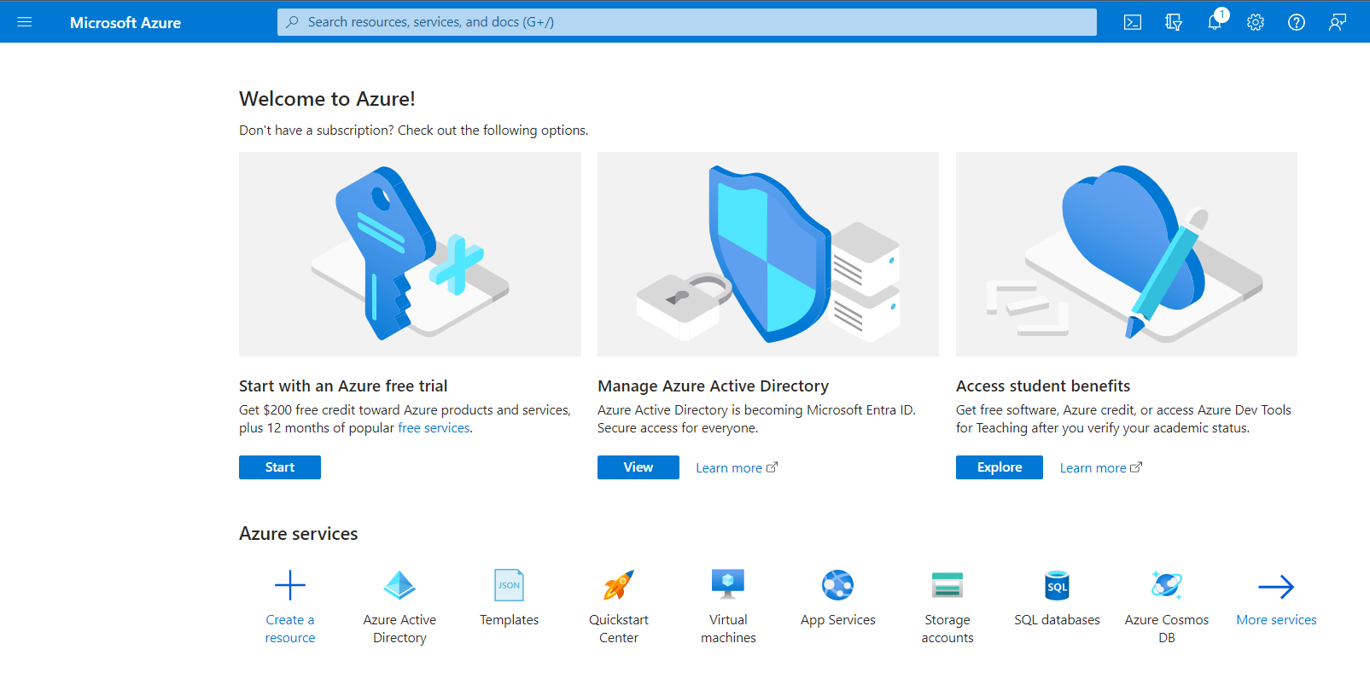Click the More services arrow icon
Screen dimensions: 1370x690
click(x=1276, y=586)
